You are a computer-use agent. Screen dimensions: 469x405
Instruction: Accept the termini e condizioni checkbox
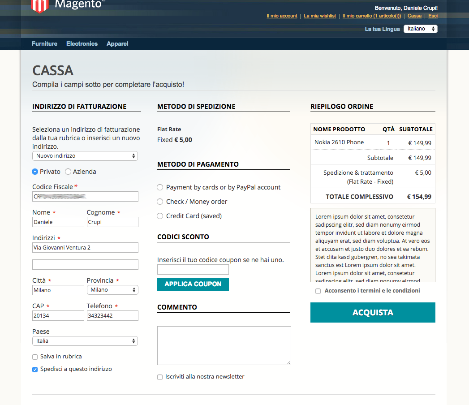point(318,291)
